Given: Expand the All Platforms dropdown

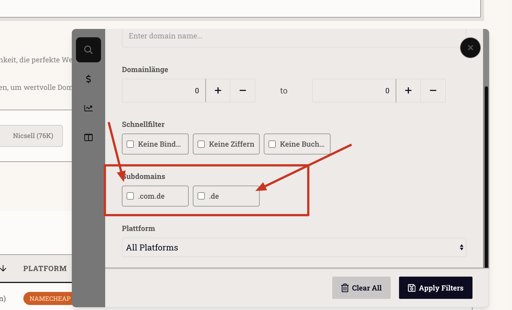Looking at the screenshot, I should (x=294, y=247).
